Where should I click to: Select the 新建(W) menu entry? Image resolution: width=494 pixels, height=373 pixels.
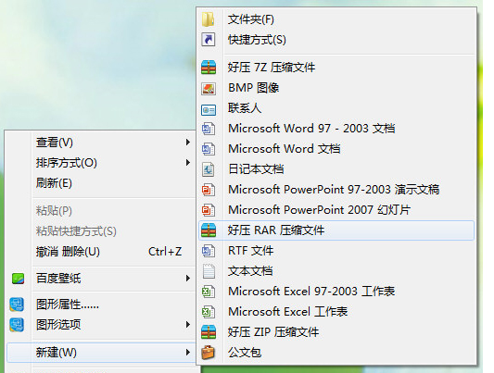tap(101, 353)
